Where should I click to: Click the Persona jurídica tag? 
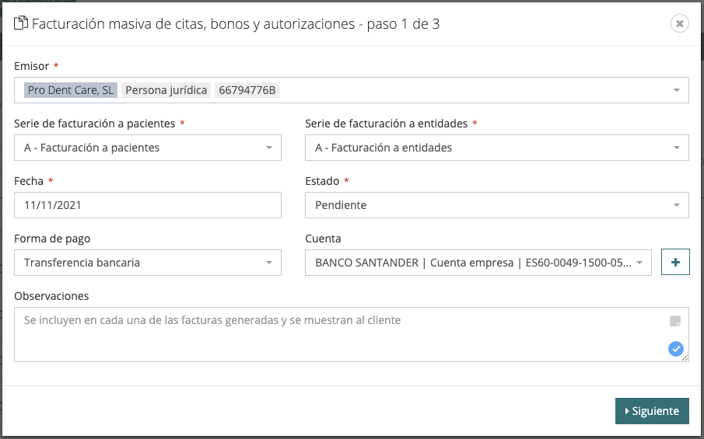pos(166,90)
